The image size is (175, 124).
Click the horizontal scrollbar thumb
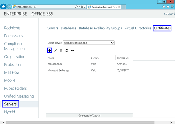[x=80, y=122]
